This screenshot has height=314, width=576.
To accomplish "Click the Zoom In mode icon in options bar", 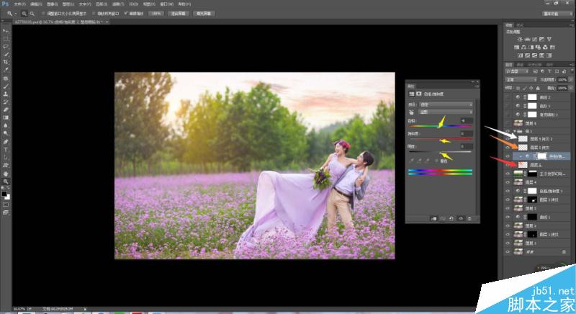I will 24,14.
